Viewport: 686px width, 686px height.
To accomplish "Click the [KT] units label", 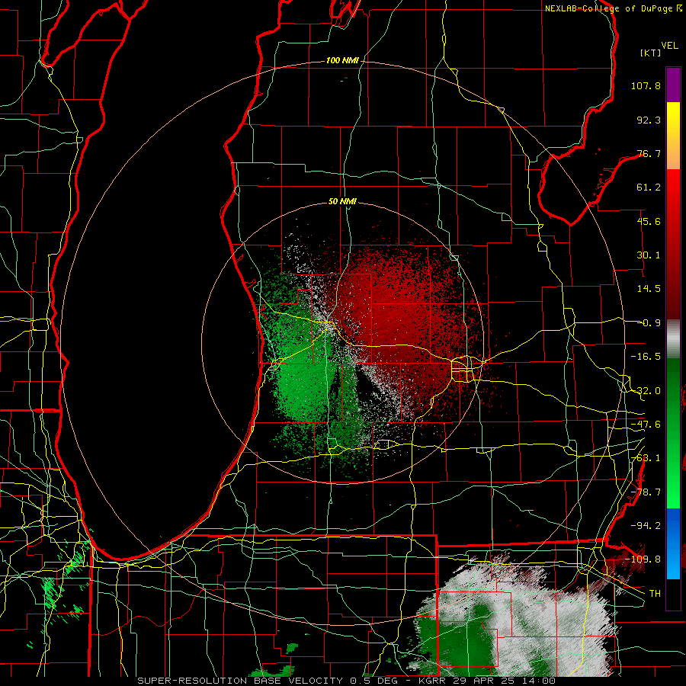I will point(651,53).
